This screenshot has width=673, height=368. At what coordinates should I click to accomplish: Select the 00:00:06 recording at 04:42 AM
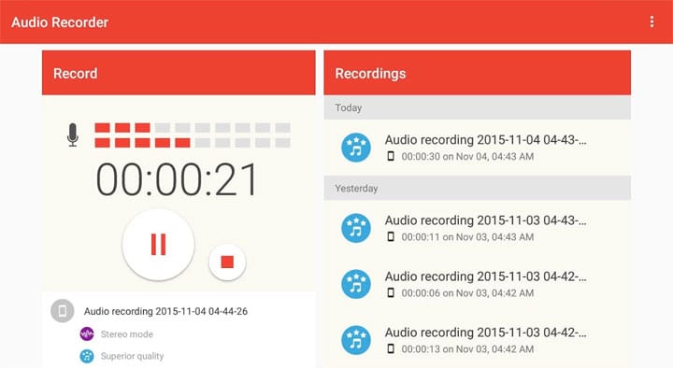478,284
